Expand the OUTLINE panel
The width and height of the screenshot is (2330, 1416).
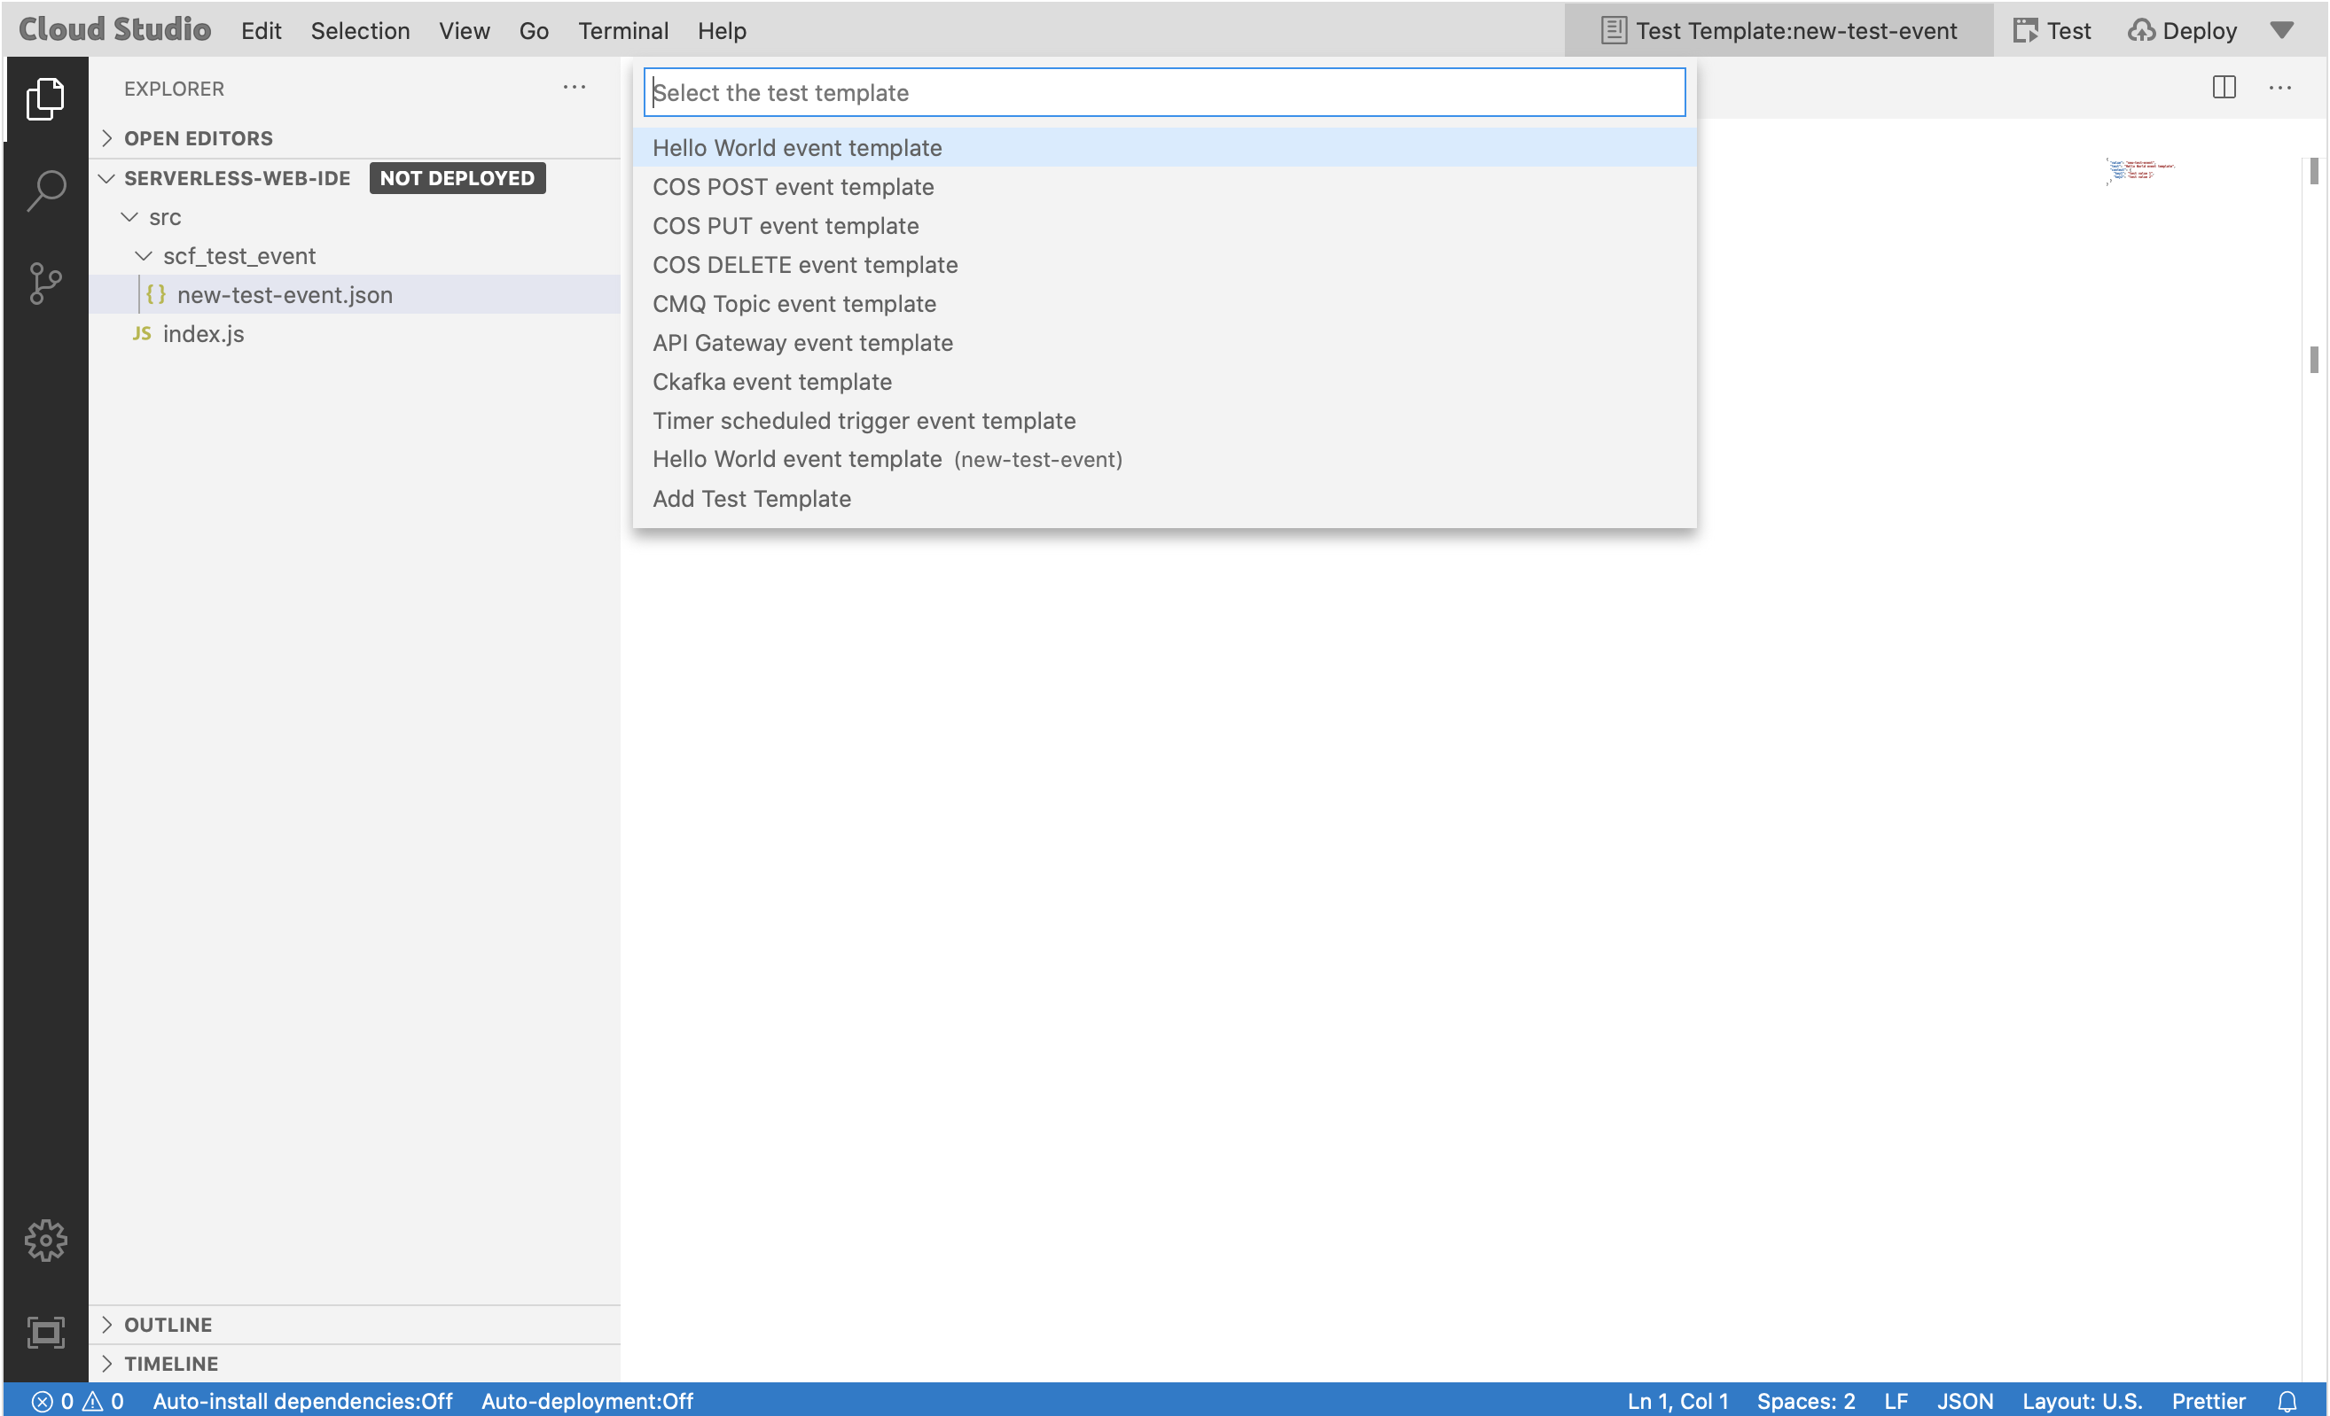click(x=168, y=1325)
